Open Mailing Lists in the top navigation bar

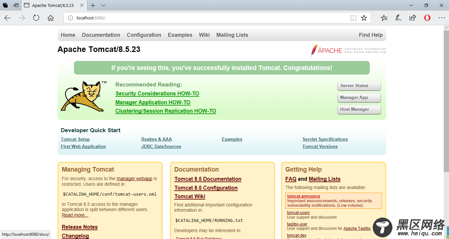click(232, 35)
